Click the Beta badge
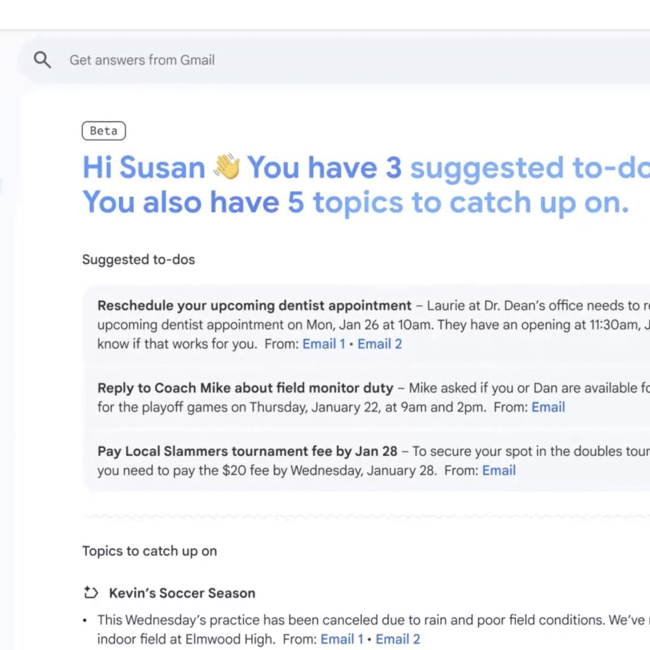Image resolution: width=650 pixels, height=650 pixels. [x=103, y=131]
